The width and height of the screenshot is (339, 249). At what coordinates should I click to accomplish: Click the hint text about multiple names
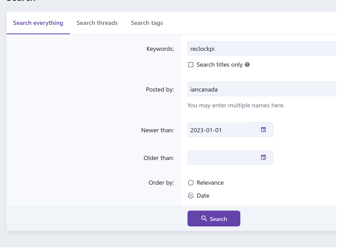[236, 105]
